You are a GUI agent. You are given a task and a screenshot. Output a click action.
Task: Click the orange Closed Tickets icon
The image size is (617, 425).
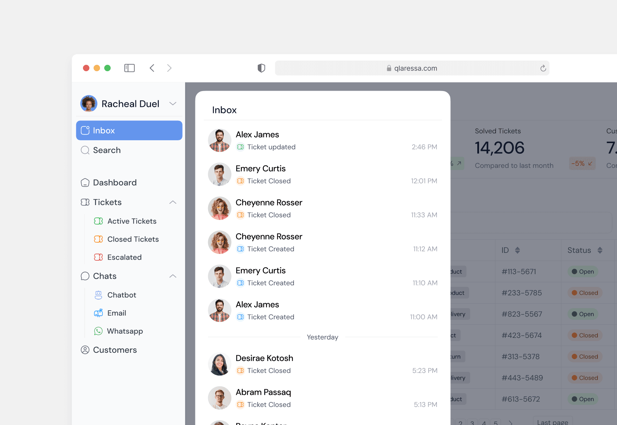[x=98, y=239]
